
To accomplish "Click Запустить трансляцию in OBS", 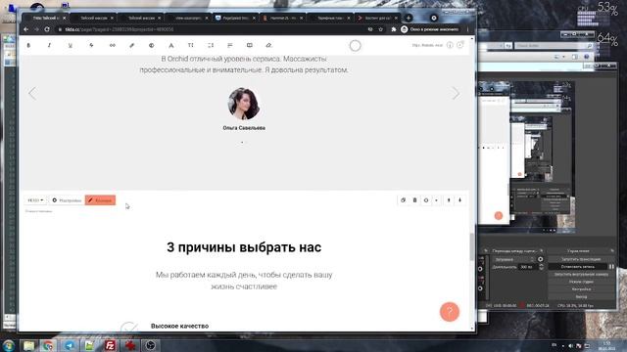I will click(x=581, y=259).
